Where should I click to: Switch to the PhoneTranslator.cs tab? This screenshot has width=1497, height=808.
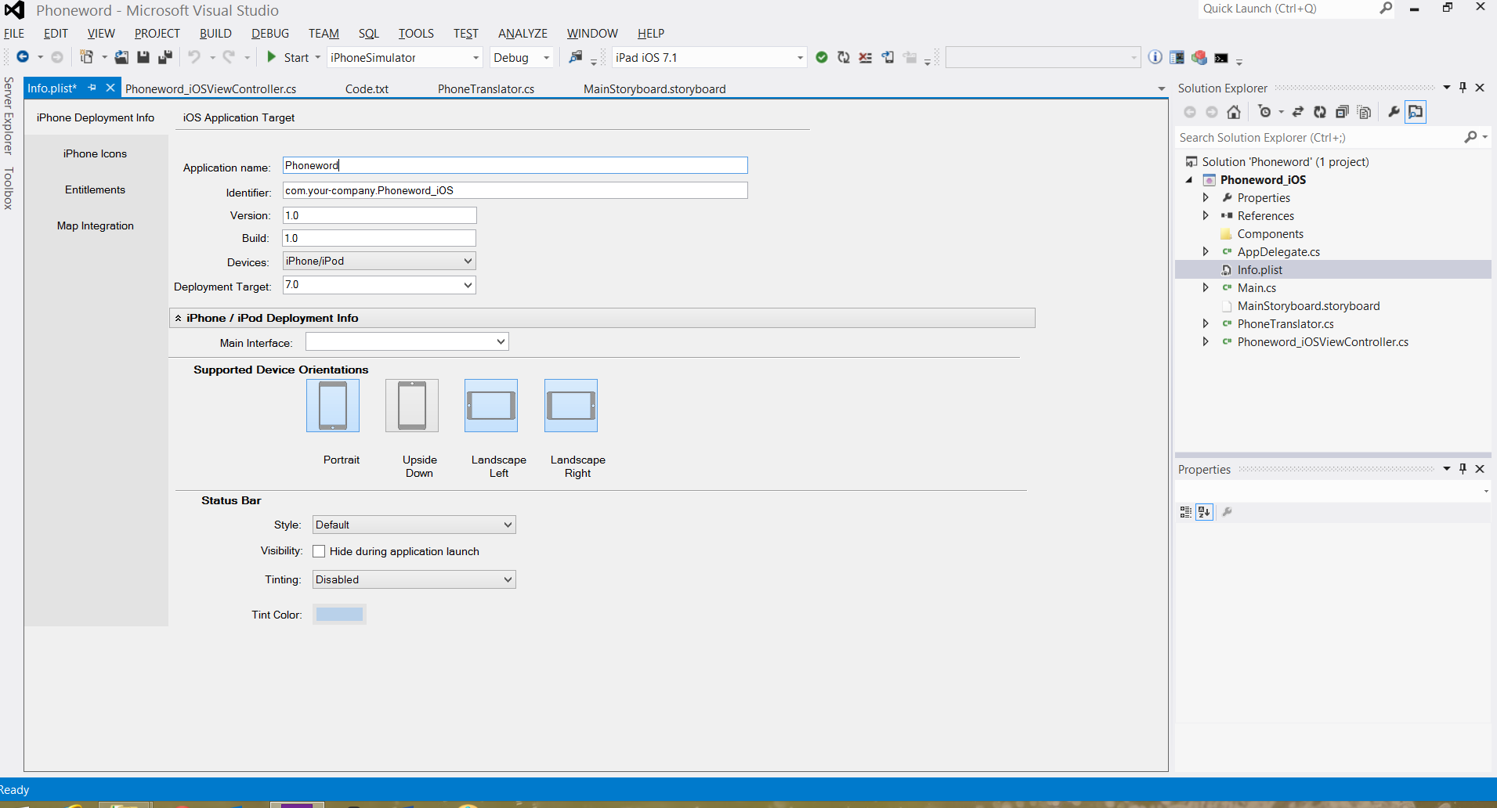pyautogui.click(x=486, y=89)
